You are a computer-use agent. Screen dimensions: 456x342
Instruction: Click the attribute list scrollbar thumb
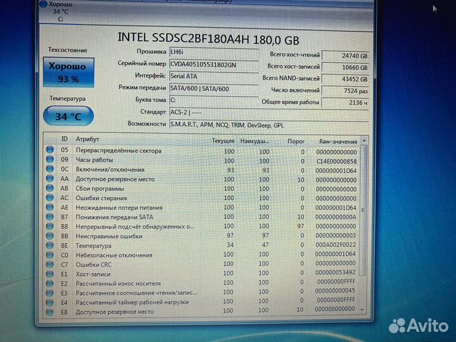(x=363, y=210)
